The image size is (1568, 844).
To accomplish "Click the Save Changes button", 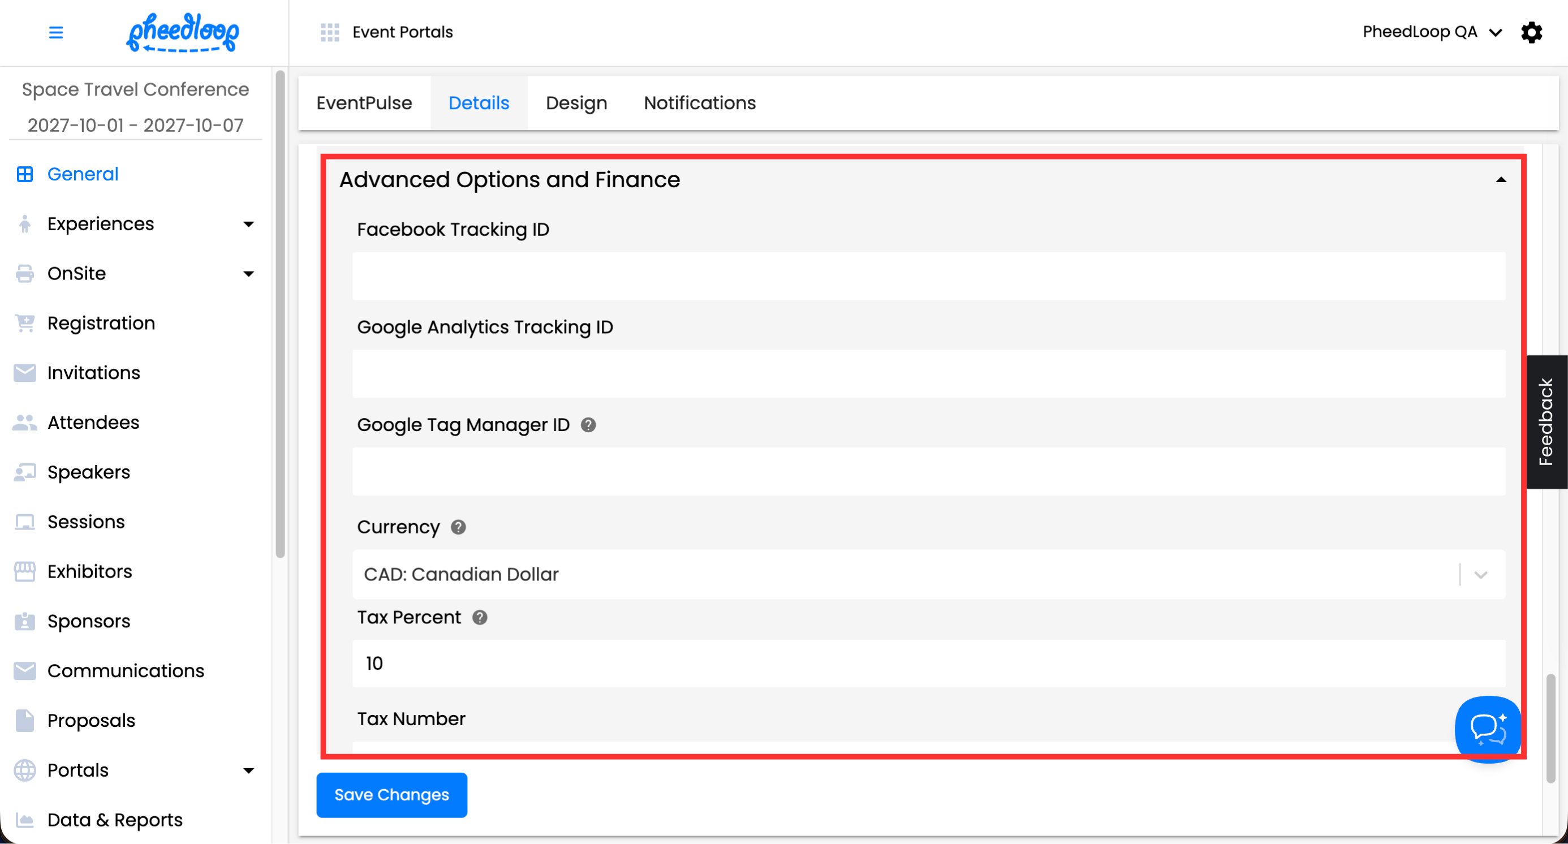I will pyautogui.click(x=391, y=795).
